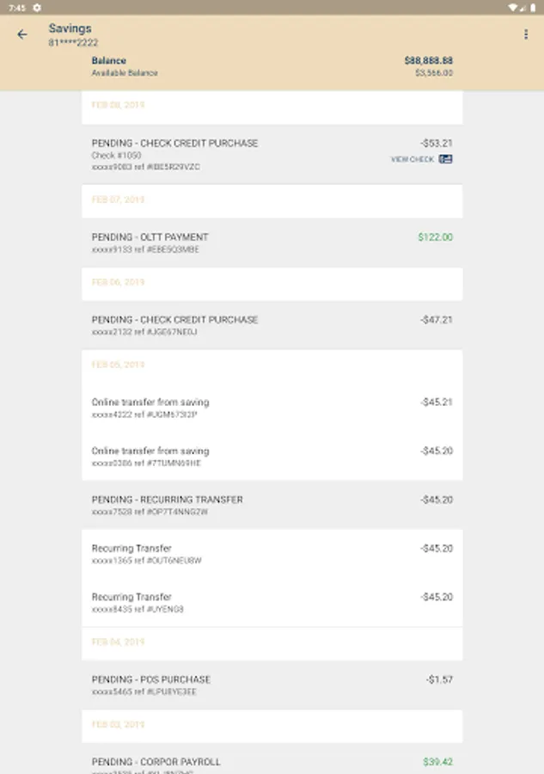Tap the Savings account title

point(70,28)
